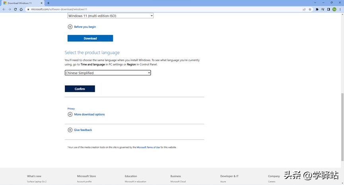The width and height of the screenshot is (344, 185).
Task: Open the browser home page
Action: (21, 9)
